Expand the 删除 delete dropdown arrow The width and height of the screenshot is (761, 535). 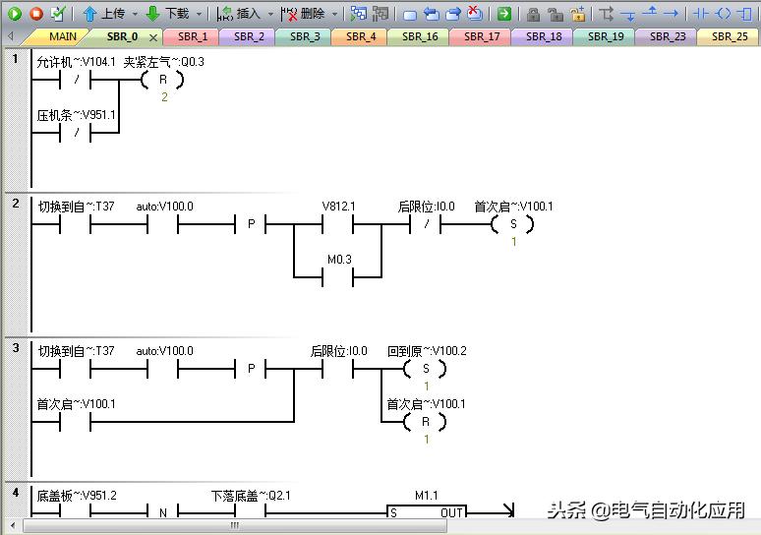(335, 14)
